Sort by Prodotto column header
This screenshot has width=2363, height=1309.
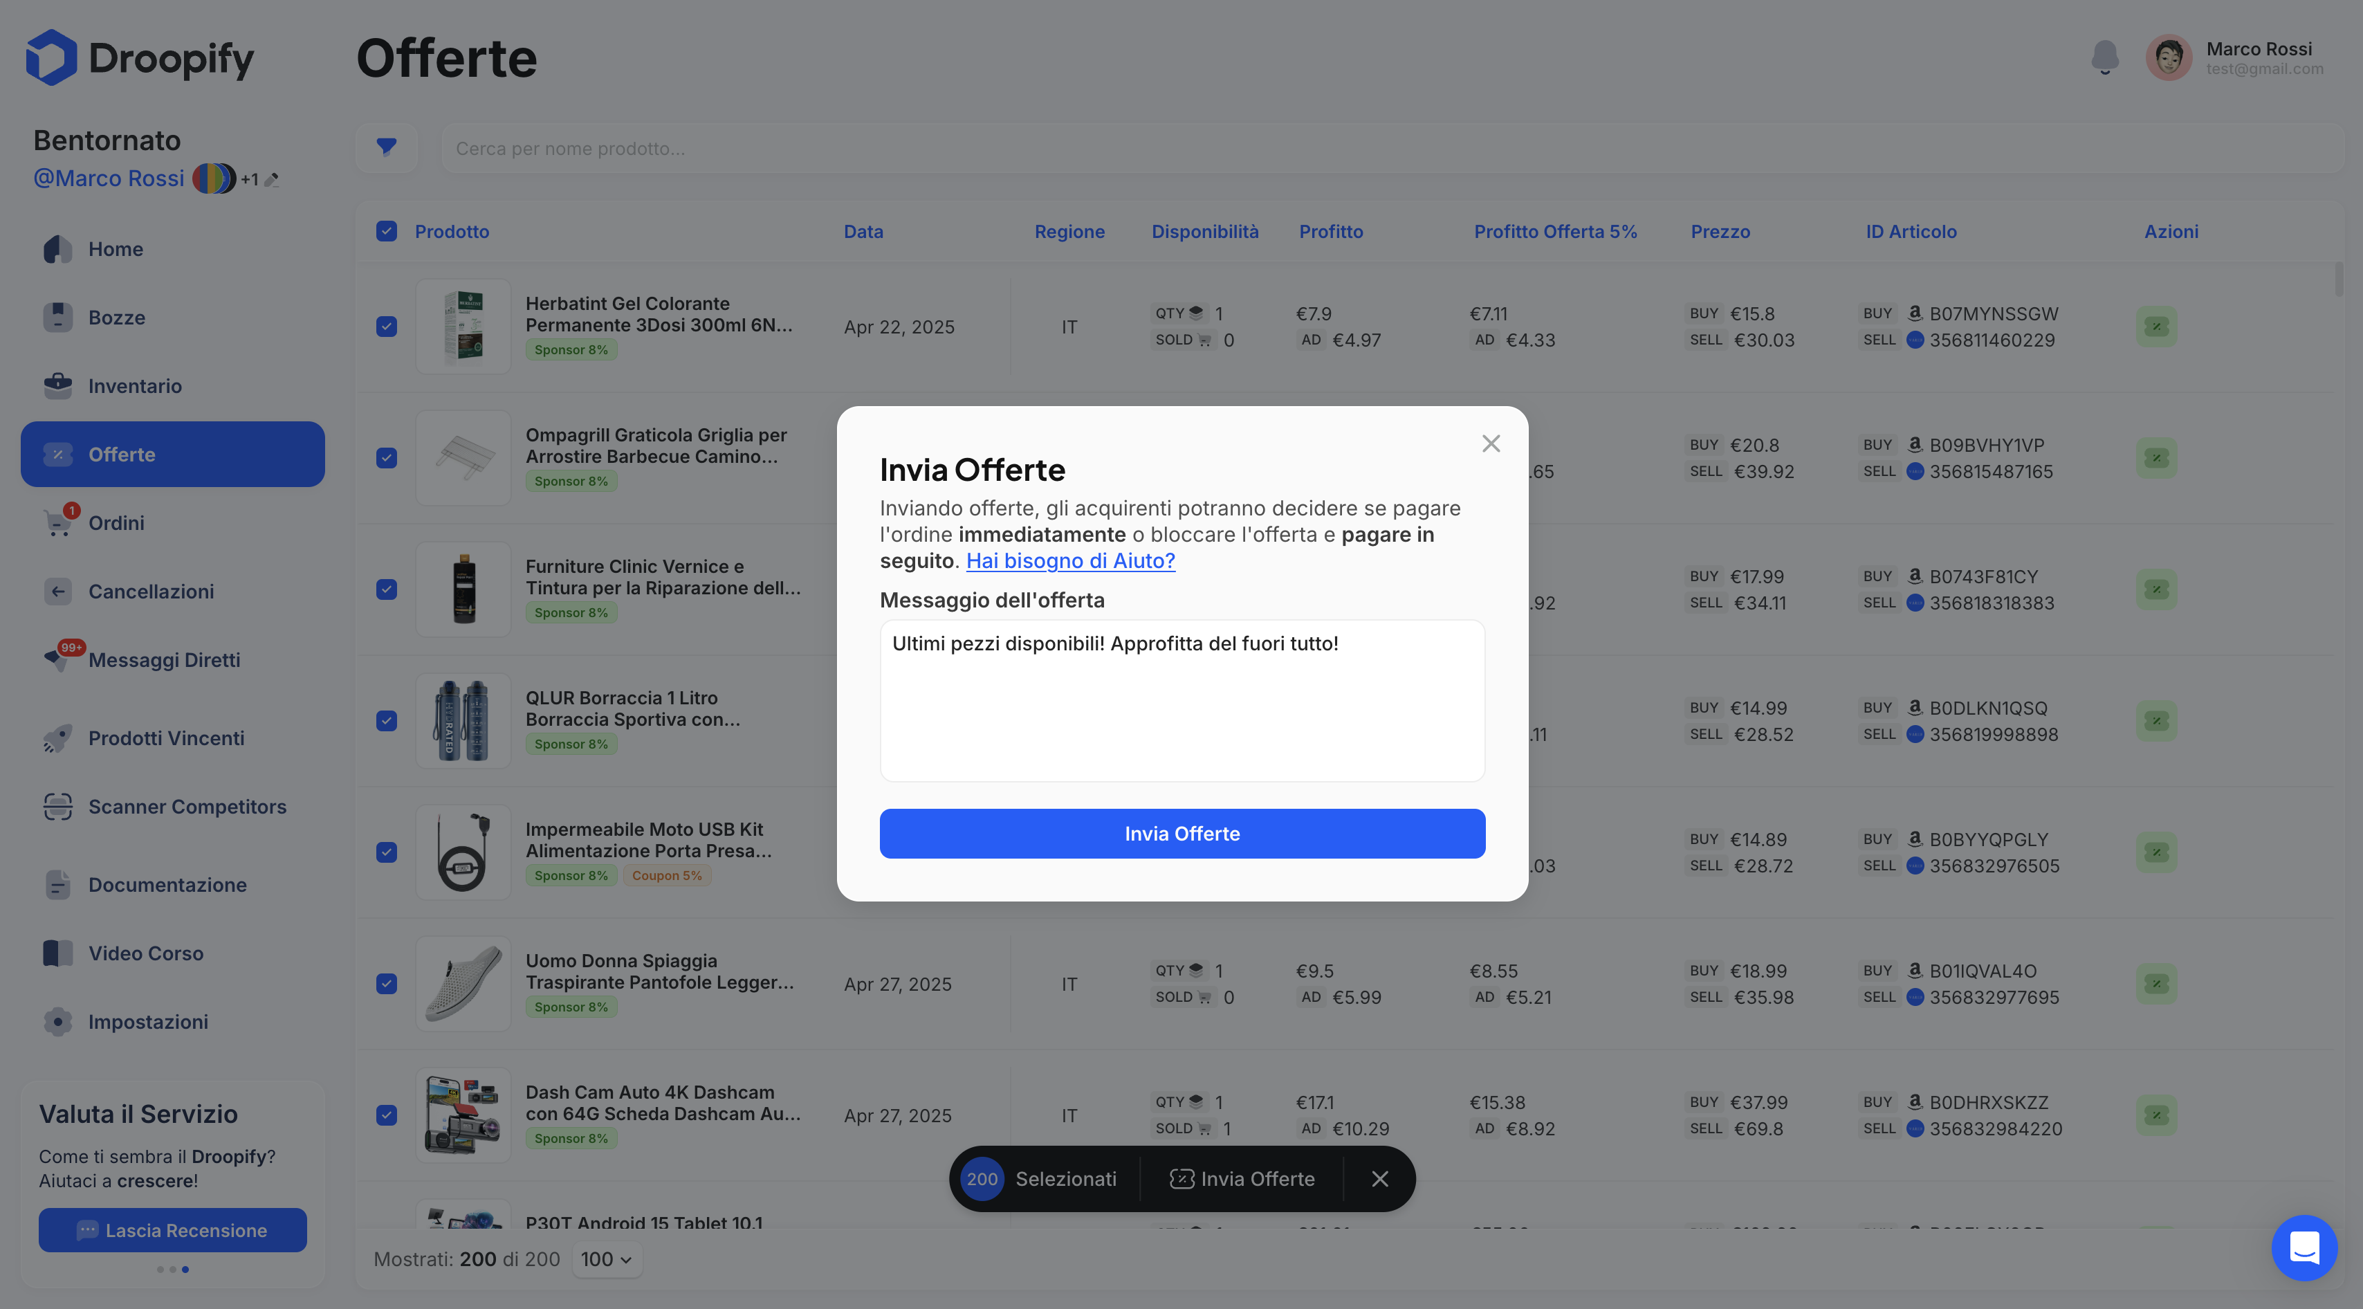451,232
